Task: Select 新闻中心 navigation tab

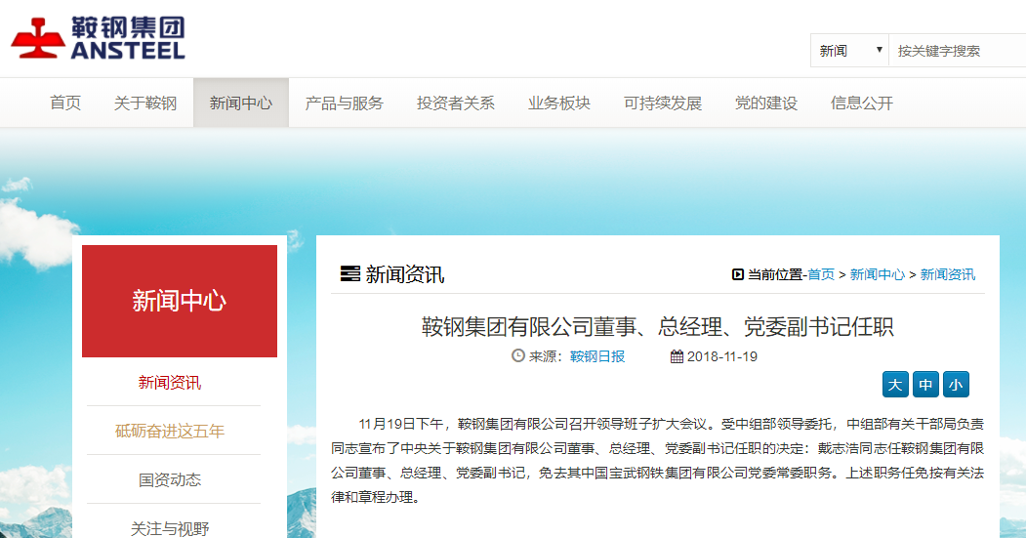Action: tap(241, 103)
